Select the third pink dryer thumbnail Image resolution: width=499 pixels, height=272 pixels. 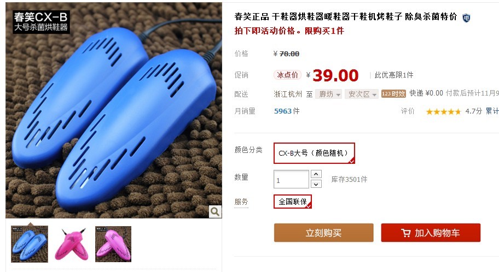point(113,244)
